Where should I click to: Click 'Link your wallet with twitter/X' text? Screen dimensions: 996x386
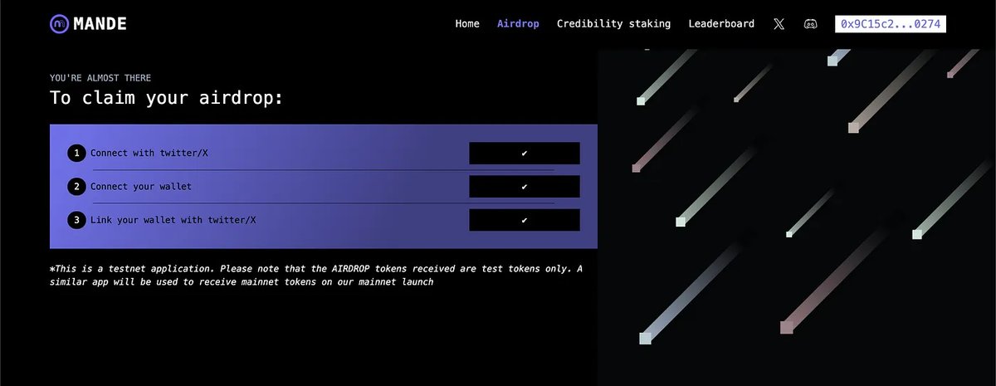(173, 220)
